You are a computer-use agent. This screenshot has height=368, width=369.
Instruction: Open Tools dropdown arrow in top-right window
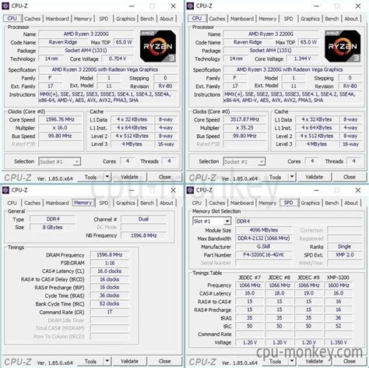(292, 177)
